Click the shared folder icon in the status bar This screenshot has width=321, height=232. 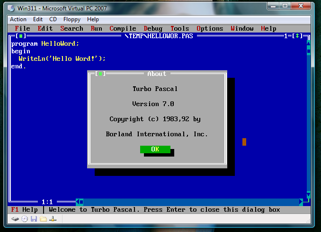pyautogui.click(x=43, y=219)
